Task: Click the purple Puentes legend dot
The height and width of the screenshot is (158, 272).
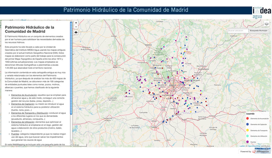Action: (247, 141)
